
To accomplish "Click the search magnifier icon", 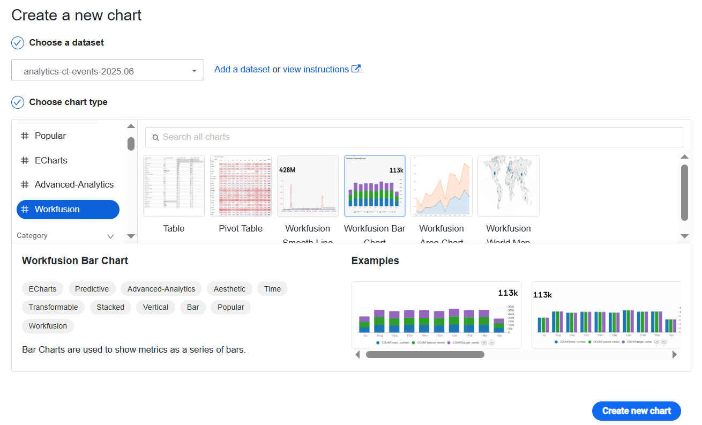I will click(x=156, y=137).
